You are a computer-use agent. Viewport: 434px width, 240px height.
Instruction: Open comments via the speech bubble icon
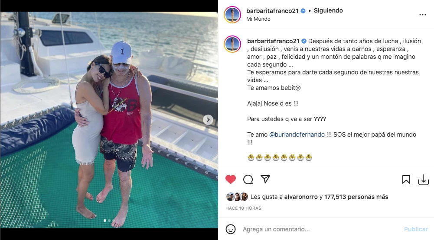pyautogui.click(x=248, y=179)
